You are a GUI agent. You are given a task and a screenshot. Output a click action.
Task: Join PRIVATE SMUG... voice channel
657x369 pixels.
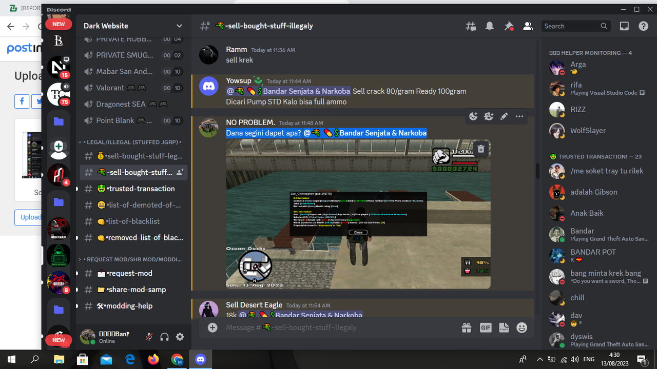click(x=133, y=55)
